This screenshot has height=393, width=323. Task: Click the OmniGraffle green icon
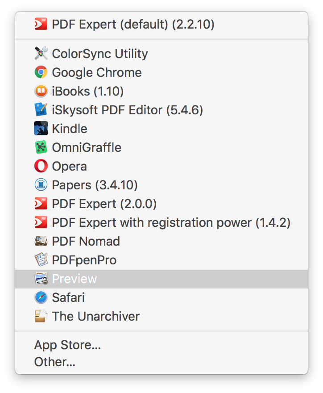pyautogui.click(x=41, y=147)
